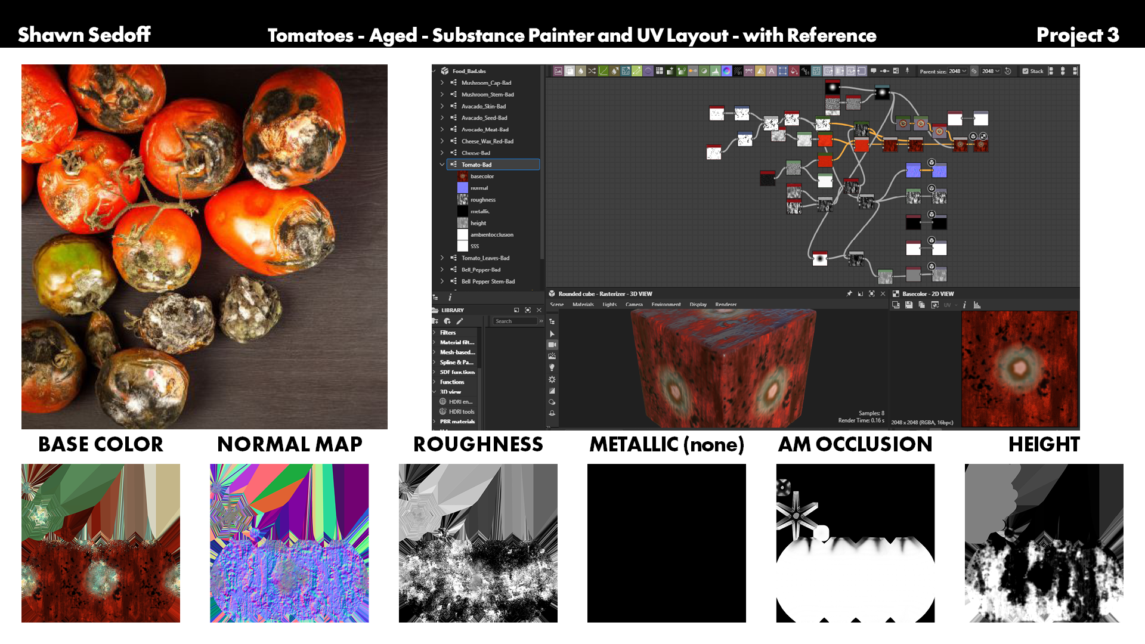Open the Camera menu in the 3D view
This screenshot has height=644, width=1145.
coord(634,305)
